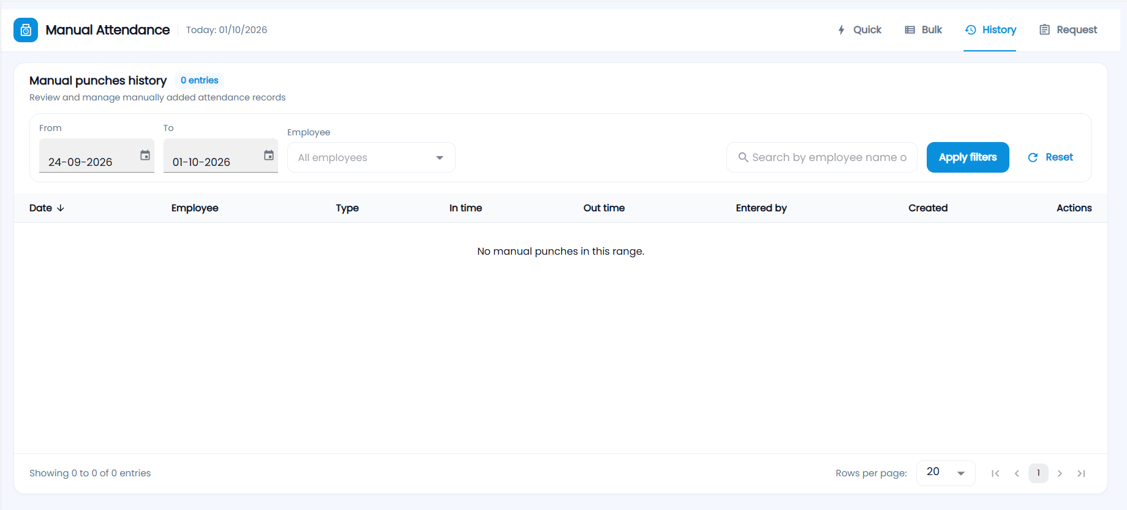Screen dimensions: 1127x510
Task: Reset the history filters
Action: [1050, 157]
